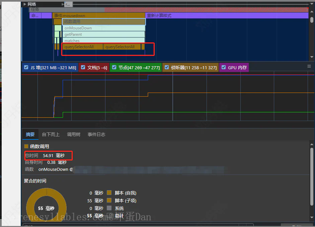Switch to the 事件日志 tab

96,134
